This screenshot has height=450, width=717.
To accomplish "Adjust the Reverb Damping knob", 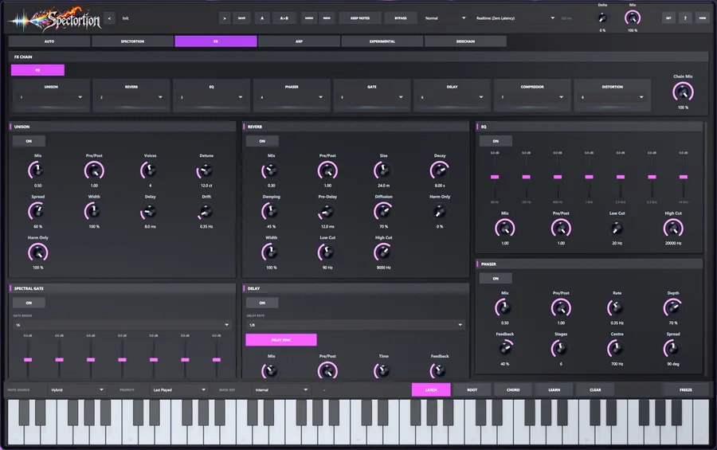I will click(x=271, y=212).
